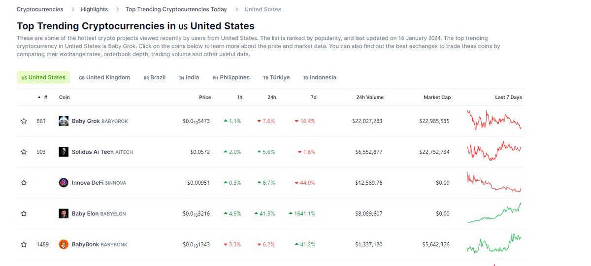Viewport: 591px width, 266px height.
Task: Open Top Trending Cryptocurrencies Today breadcrumb
Action: tap(176, 9)
